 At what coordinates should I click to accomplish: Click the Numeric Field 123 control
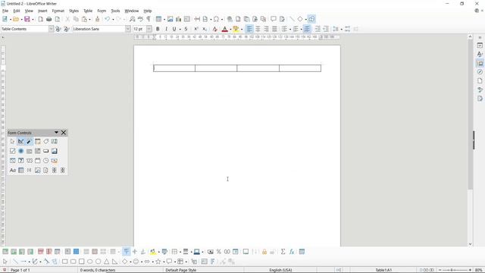29,161
